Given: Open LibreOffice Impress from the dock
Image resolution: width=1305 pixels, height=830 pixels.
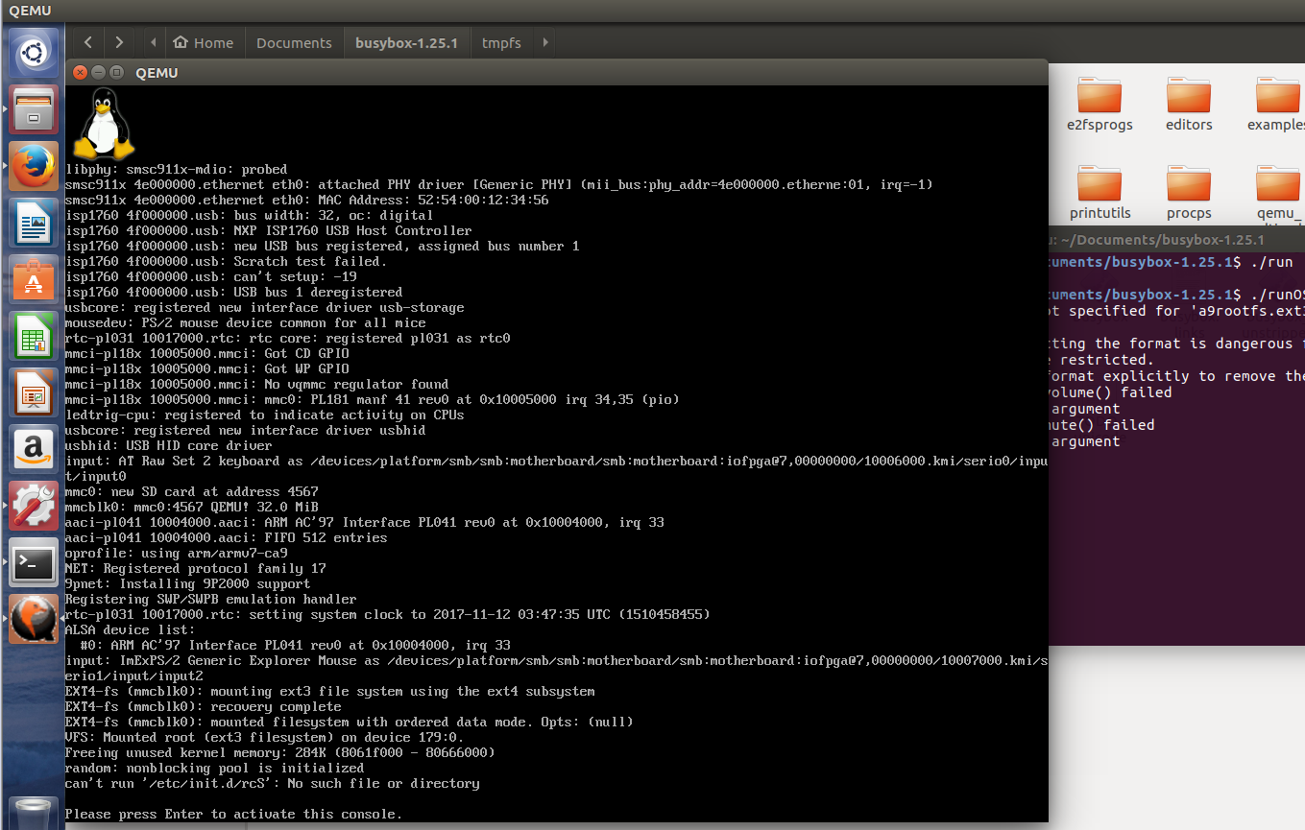Looking at the screenshot, I should tap(35, 392).
